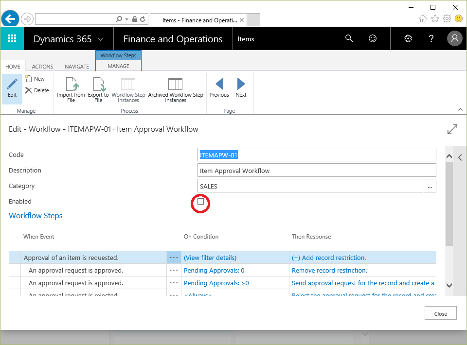The height and width of the screenshot is (345, 467).
Task: Click the Finance and Operations title
Action: (x=173, y=39)
